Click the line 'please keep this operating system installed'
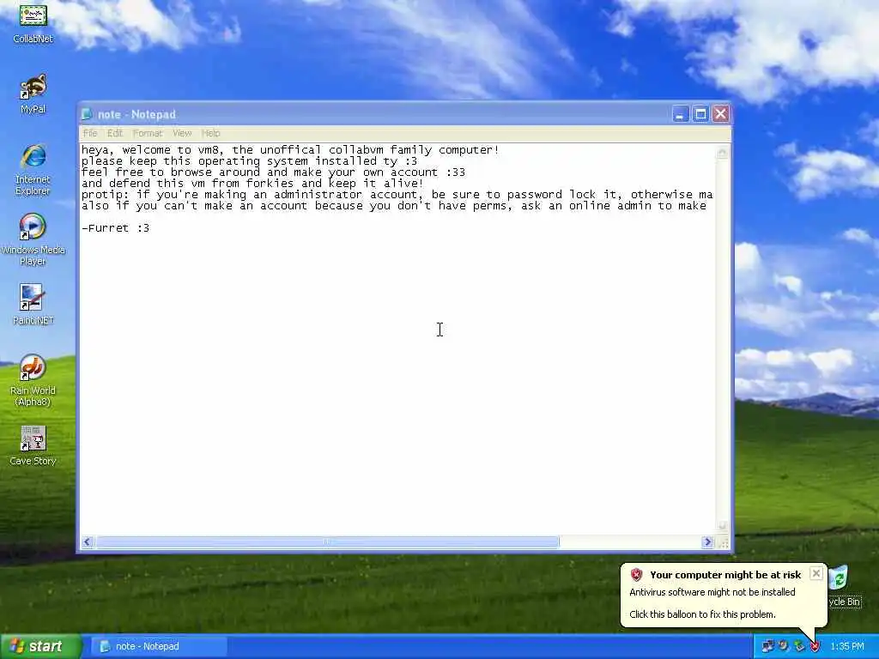Viewport: 879px width, 659px height. point(250,160)
